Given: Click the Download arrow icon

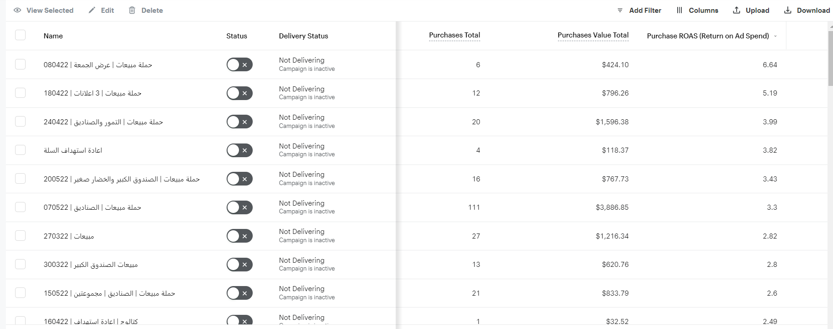Looking at the screenshot, I should (x=788, y=10).
